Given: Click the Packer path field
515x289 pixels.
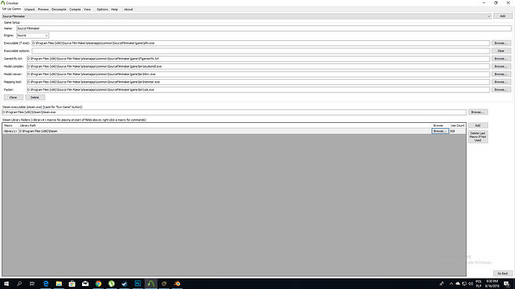Looking at the screenshot, I should [258, 89].
